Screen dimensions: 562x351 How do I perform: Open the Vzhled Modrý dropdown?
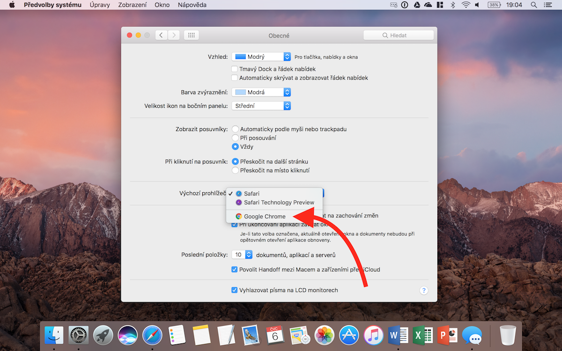point(261,57)
